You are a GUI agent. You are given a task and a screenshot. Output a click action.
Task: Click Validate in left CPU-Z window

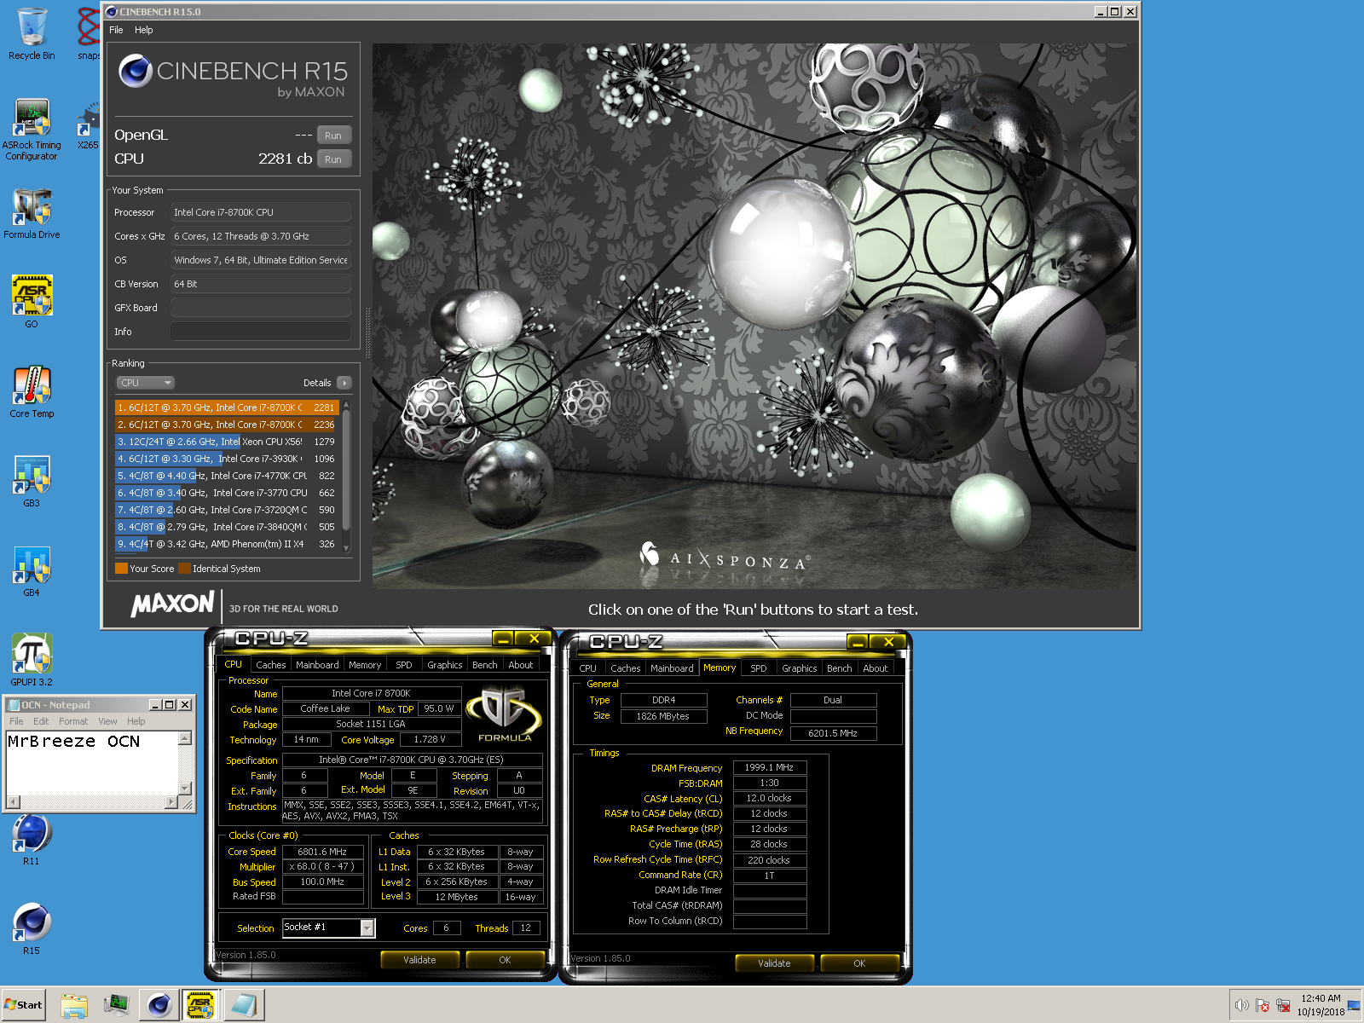419,960
